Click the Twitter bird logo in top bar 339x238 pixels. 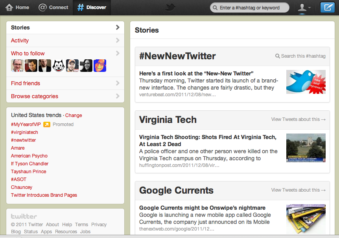point(170,7)
